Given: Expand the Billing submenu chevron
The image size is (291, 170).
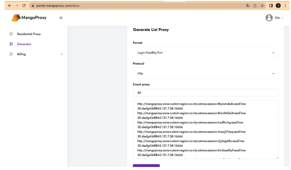Looking at the screenshot, I should click(x=61, y=54).
